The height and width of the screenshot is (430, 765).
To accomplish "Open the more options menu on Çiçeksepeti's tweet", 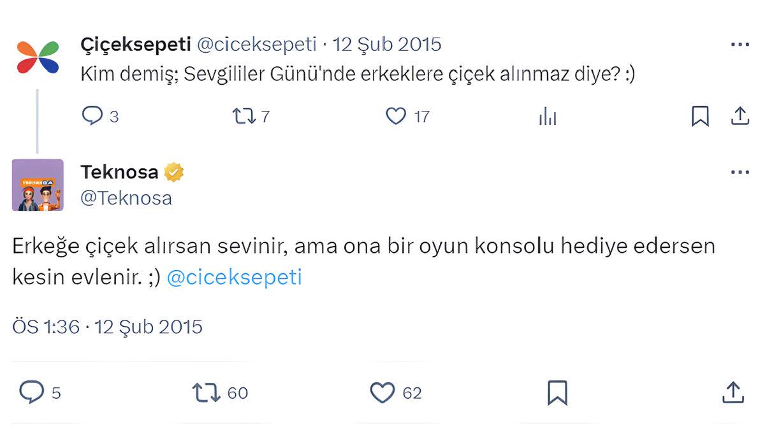I will (x=740, y=44).
